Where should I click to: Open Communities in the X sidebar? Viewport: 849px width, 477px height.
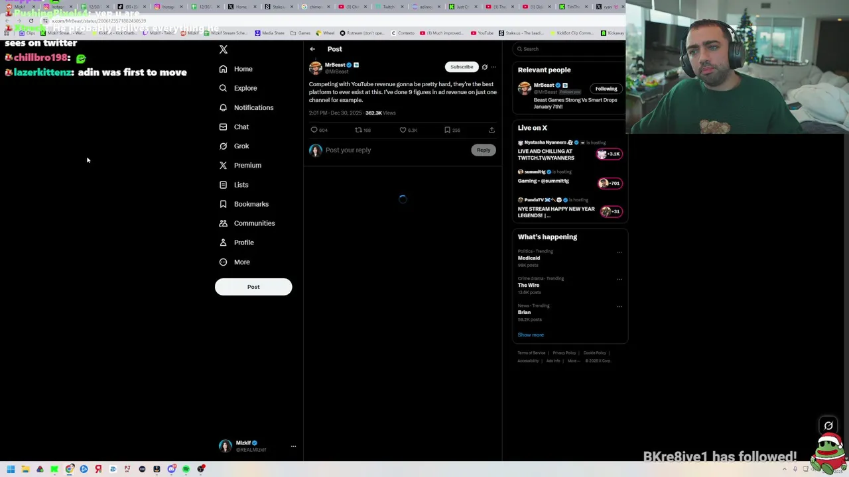(247, 223)
